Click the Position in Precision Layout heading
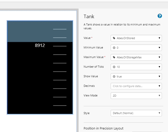 click(x=103, y=128)
